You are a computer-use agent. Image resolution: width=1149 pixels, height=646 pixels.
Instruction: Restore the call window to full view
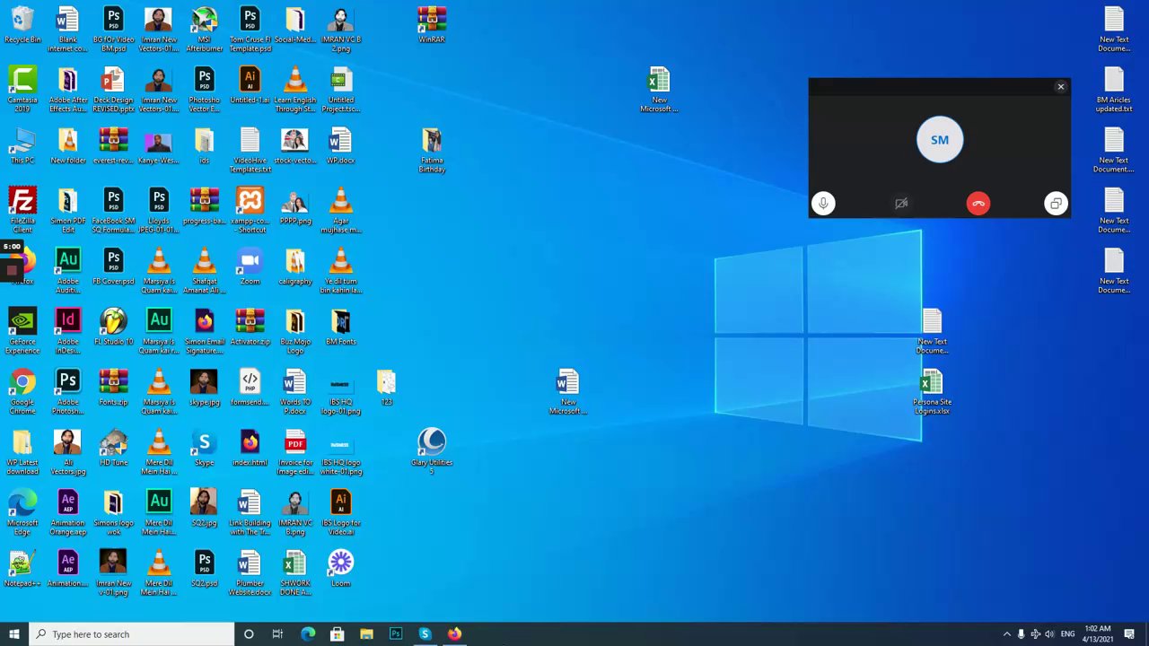coord(1056,204)
